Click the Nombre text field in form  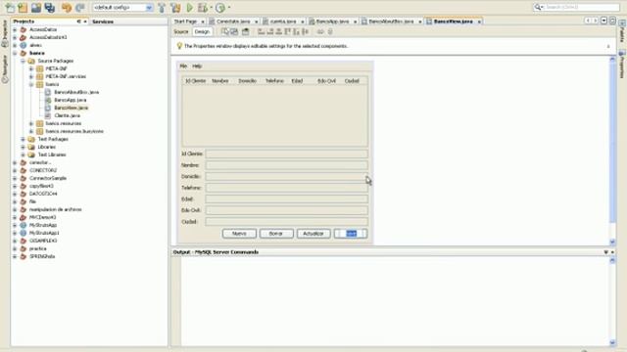tap(287, 165)
